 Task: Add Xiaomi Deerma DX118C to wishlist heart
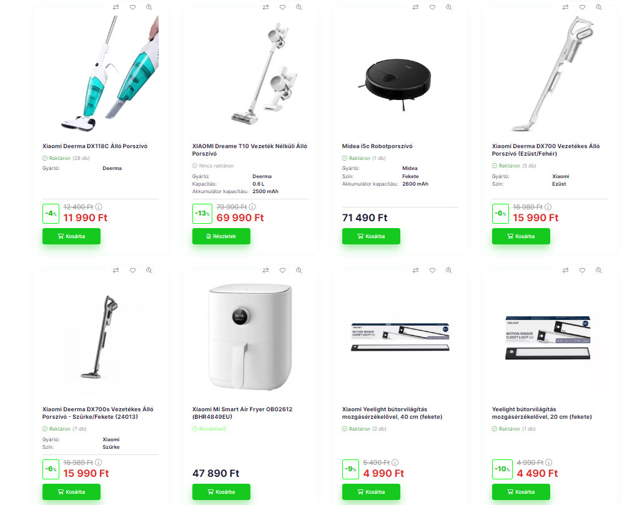[x=132, y=7]
